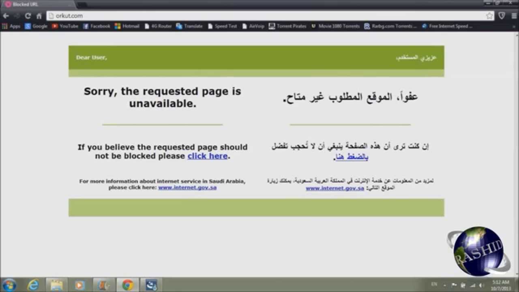519x292 pixels.
Task: Open the YouTube bookmark
Action: [x=65, y=26]
